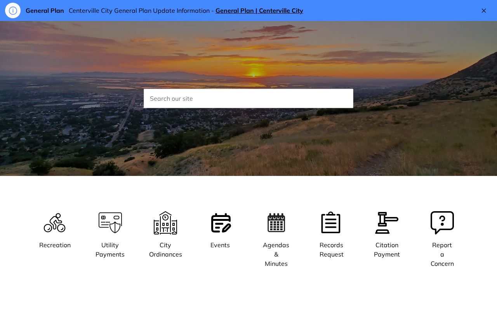Click the Citation Payment gavel icon
The height and width of the screenshot is (310, 497).
click(x=387, y=223)
